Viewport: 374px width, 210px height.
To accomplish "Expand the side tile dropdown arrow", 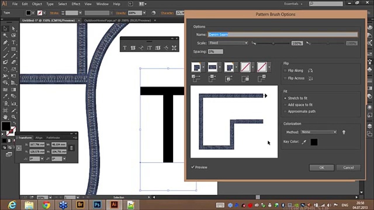I will pos(219,67).
